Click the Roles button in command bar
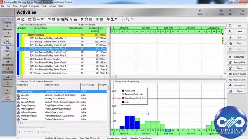 237,68
